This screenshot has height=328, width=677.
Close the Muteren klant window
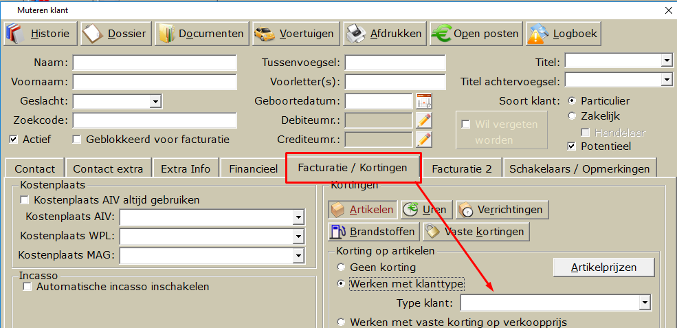pos(668,10)
